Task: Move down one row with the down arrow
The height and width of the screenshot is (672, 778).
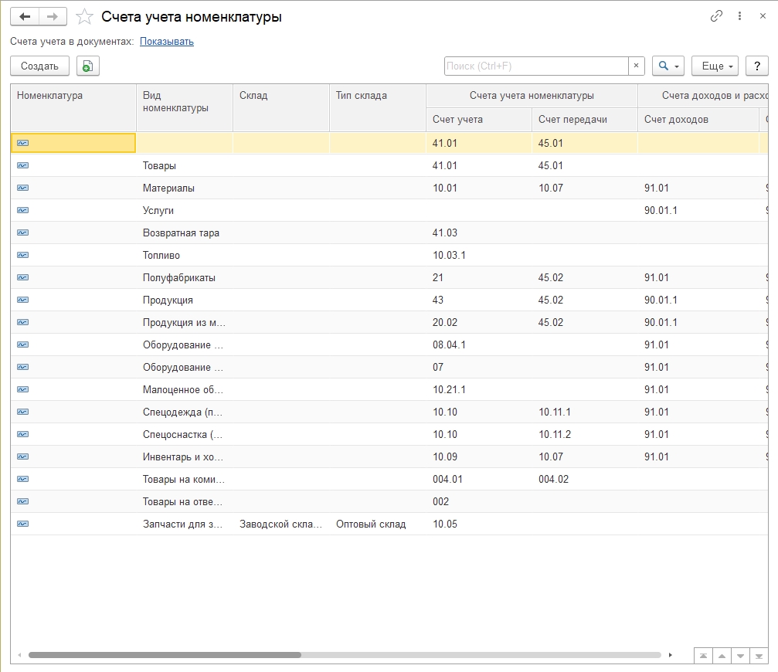Action: point(740,656)
